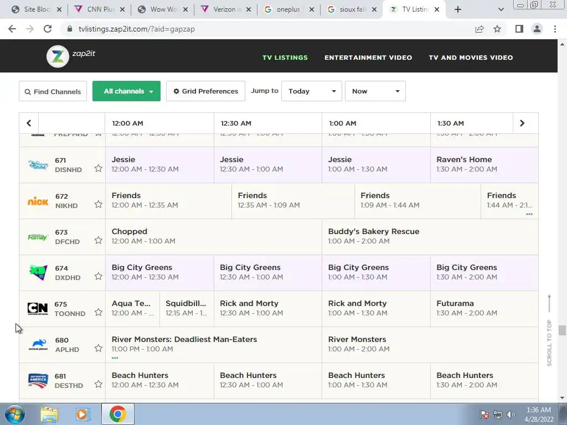Open Chopped 12:00 AM listing
Viewport: 567px width, 425px height.
214,237
